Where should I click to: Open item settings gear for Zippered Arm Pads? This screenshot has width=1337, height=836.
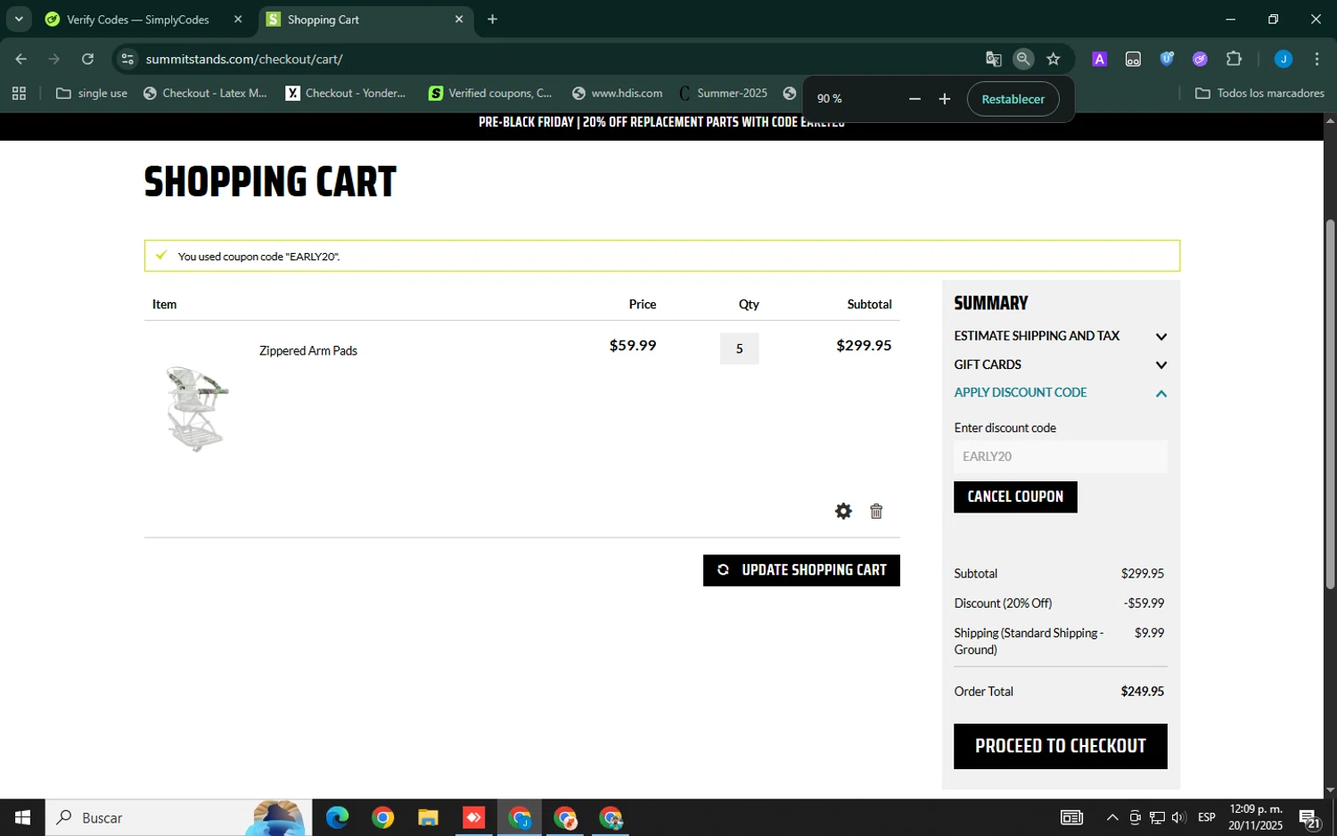843,511
